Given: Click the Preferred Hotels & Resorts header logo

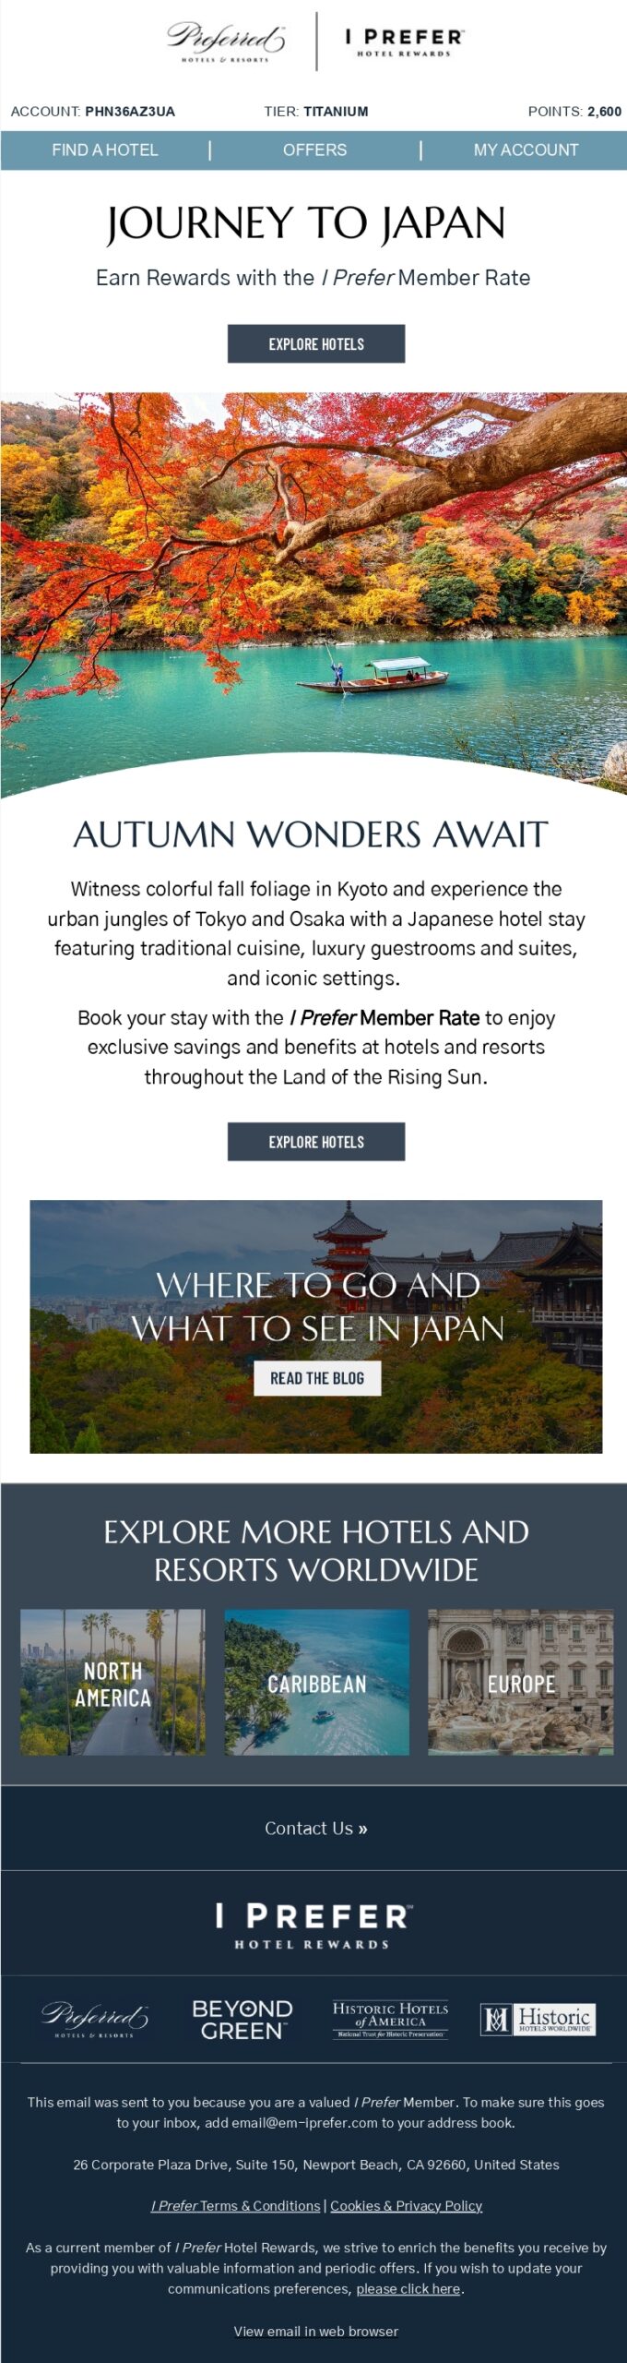Looking at the screenshot, I should (x=226, y=42).
